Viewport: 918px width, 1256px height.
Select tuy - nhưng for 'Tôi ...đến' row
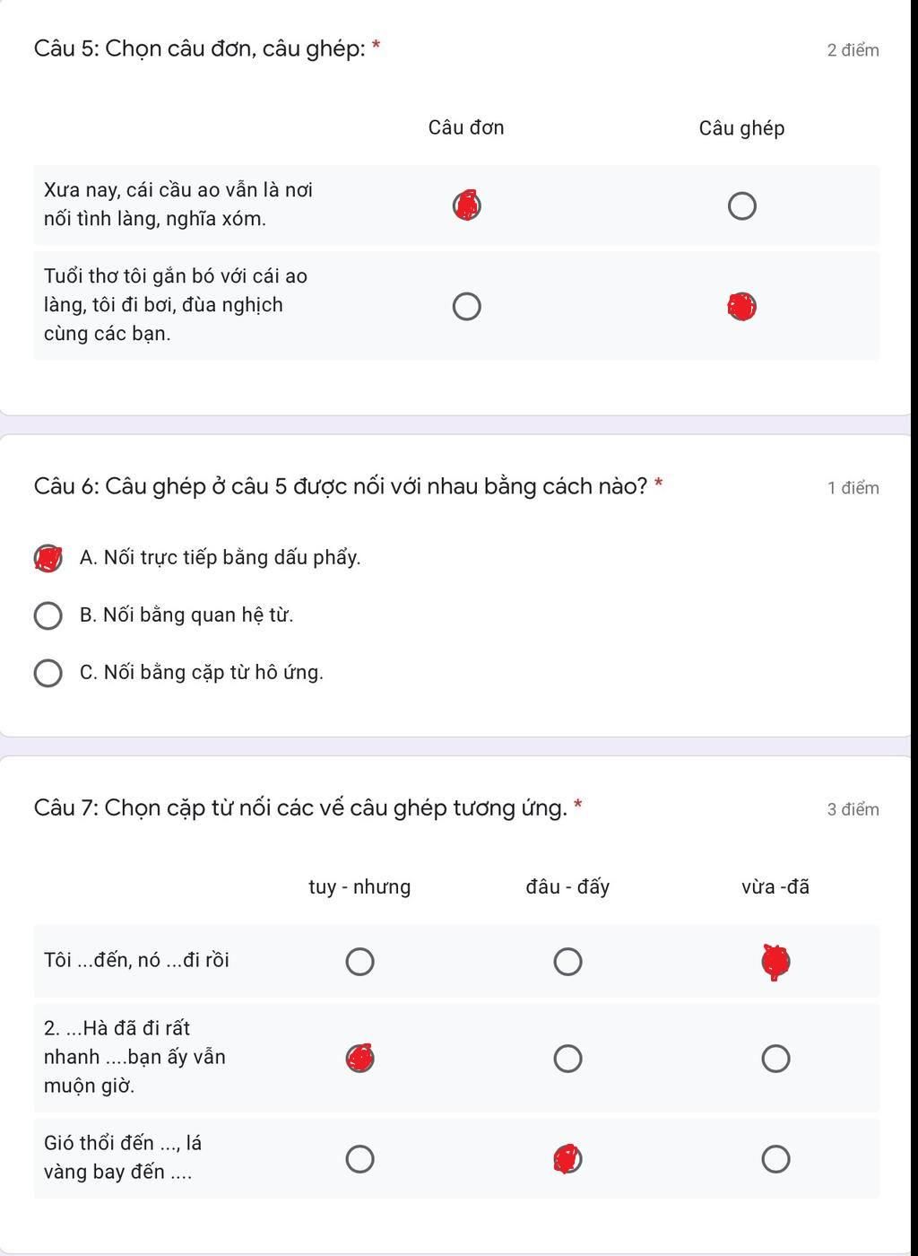pos(359,961)
